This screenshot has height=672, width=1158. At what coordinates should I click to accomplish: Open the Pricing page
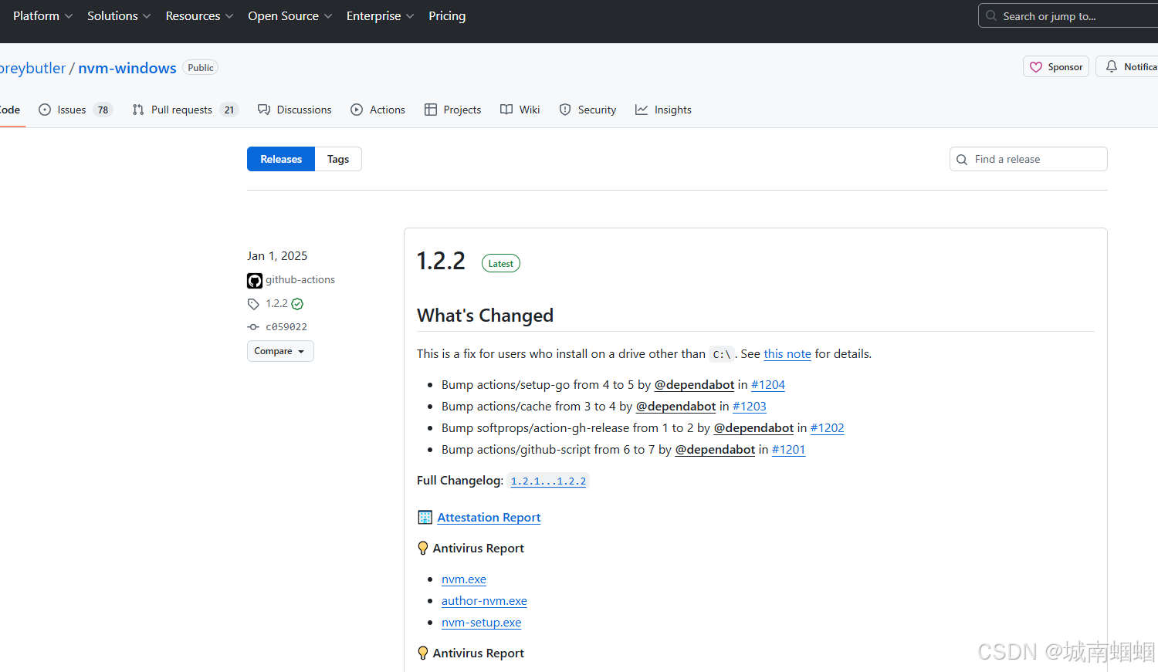point(447,16)
